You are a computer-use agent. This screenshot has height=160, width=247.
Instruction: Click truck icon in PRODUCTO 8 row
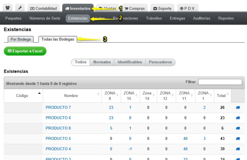pos(238,128)
